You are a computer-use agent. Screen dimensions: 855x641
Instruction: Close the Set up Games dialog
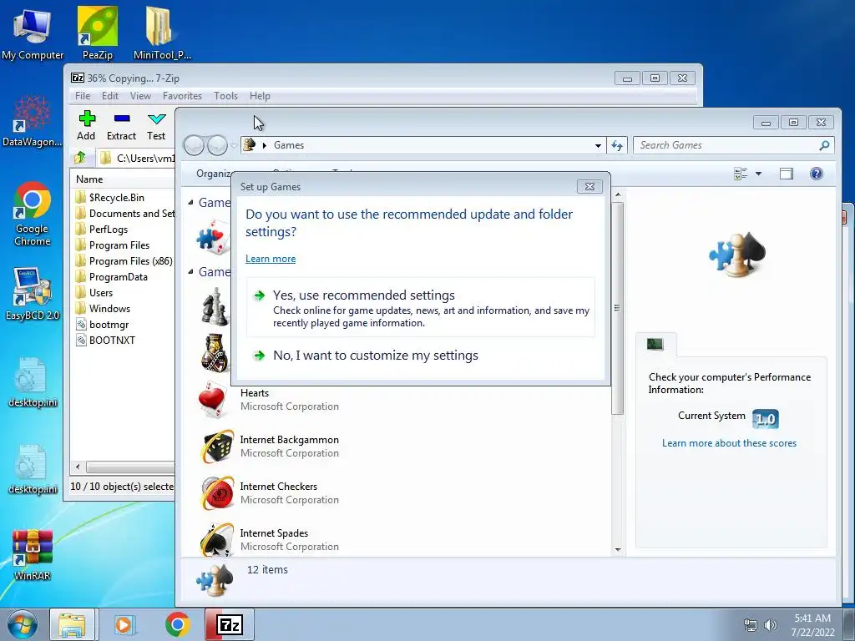[589, 186]
